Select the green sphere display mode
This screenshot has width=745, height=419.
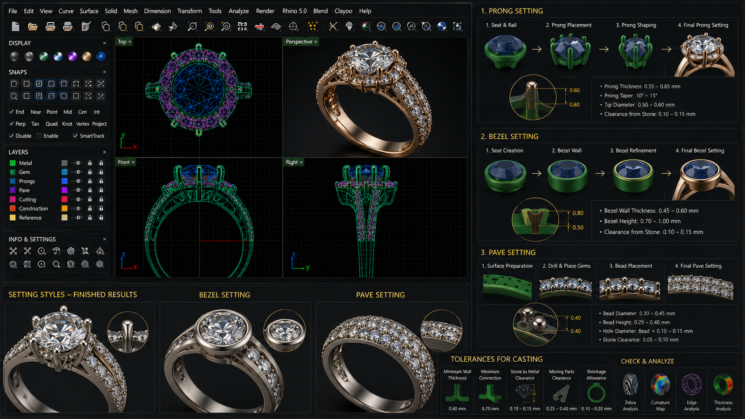pyautogui.click(x=43, y=56)
